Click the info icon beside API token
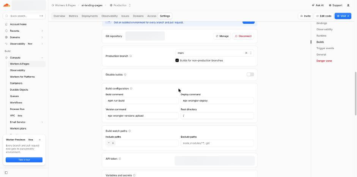This screenshot has width=357, height=177. point(120,159)
